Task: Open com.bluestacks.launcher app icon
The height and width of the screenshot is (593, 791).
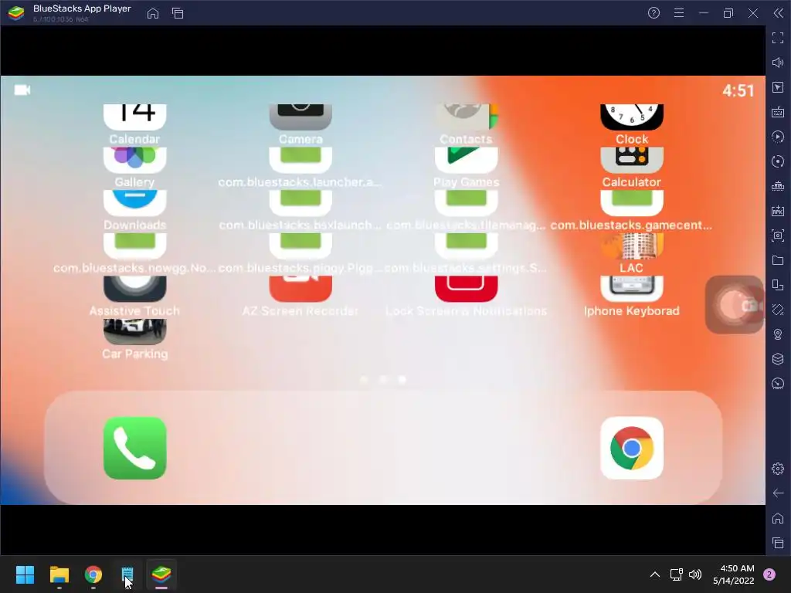Action: [300, 160]
